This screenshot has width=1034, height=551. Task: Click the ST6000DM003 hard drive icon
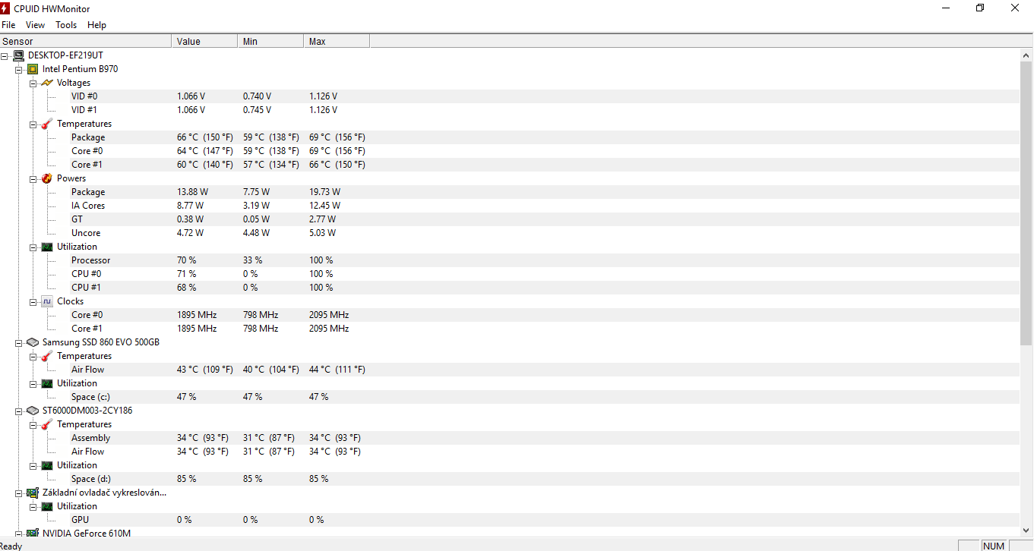coord(33,411)
